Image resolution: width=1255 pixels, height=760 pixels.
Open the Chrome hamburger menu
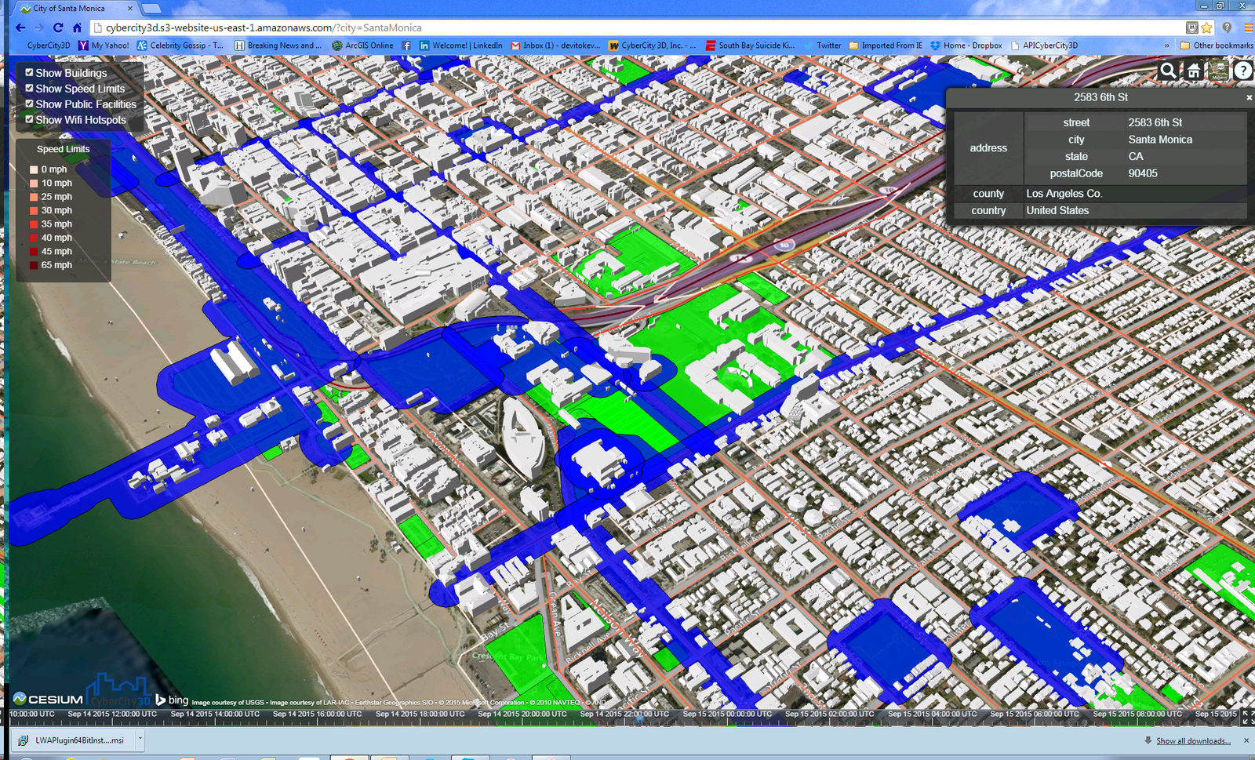1247,27
